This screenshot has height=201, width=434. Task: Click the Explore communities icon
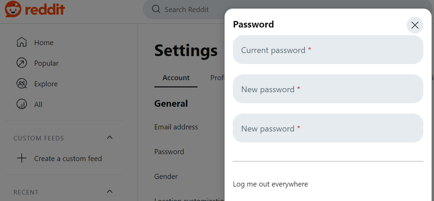[22, 83]
